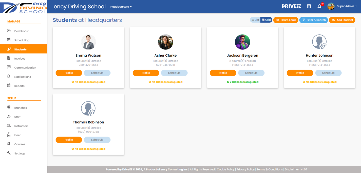Switch to Grid view
This screenshot has width=361, height=173.
pyautogui.click(x=266, y=20)
